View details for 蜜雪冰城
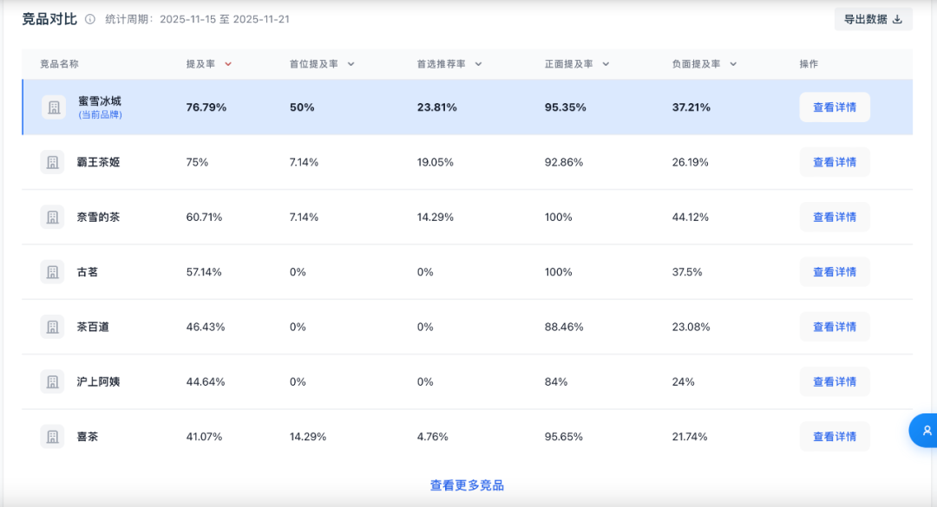 pyautogui.click(x=835, y=107)
